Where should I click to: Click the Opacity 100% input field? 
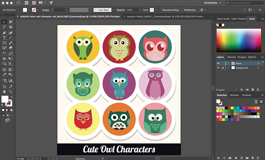(x=132, y=10)
